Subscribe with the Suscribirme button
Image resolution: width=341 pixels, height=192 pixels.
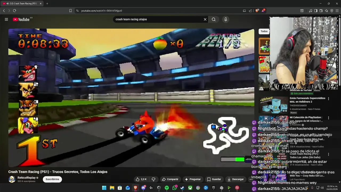click(x=52, y=179)
